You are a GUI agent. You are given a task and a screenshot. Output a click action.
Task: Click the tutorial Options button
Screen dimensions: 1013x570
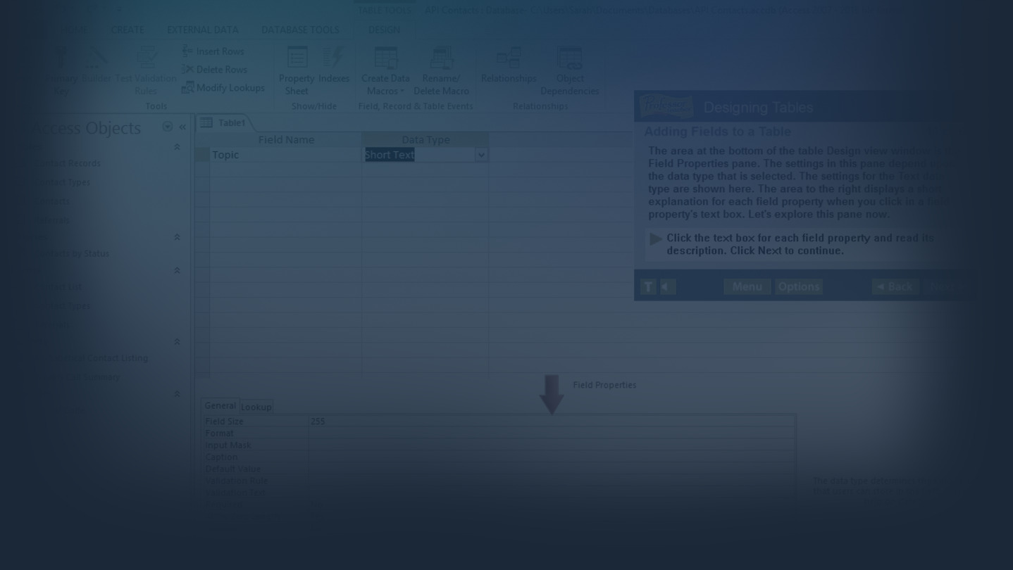click(x=798, y=287)
